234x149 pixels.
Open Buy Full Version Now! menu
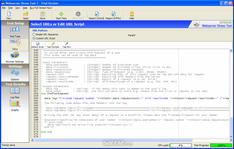41,8
